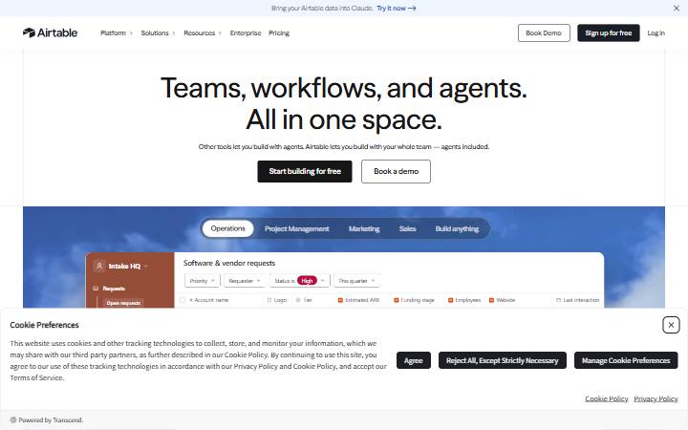
Task: Click the Tier column icon
Action: [x=298, y=300]
